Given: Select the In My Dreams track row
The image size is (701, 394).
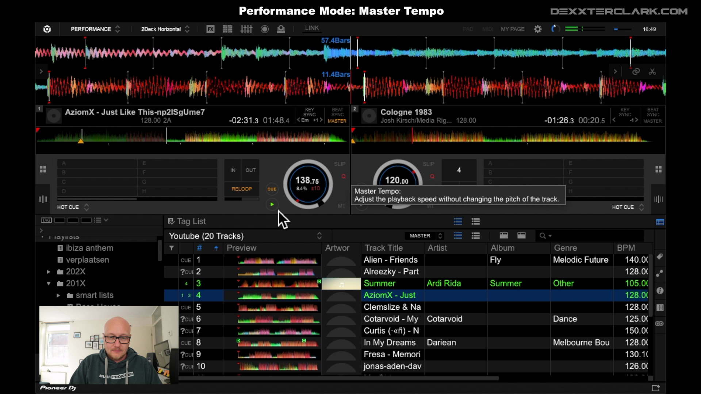Looking at the screenshot, I should pyautogui.click(x=389, y=343).
